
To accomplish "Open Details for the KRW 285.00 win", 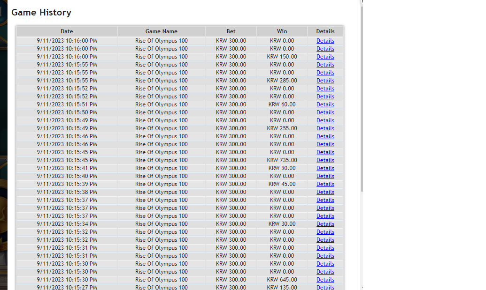I will (x=325, y=81).
